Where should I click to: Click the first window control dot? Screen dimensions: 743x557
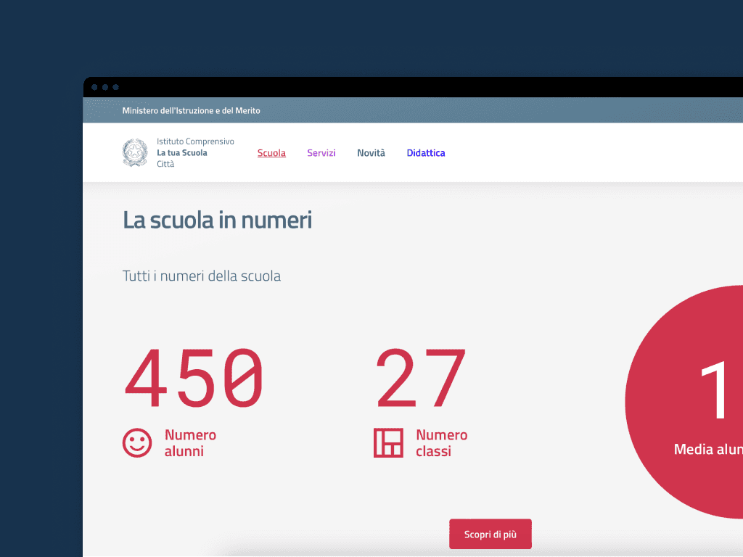(94, 87)
